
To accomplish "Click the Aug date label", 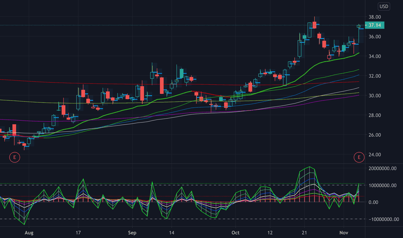I will (29, 233).
